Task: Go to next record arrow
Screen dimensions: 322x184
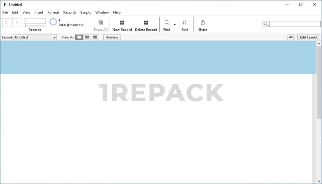Action: [17, 22]
